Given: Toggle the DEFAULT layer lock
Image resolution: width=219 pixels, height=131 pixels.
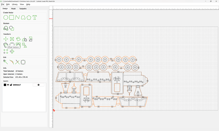Looking at the screenshot, I should pyautogui.click(x=11, y=85).
